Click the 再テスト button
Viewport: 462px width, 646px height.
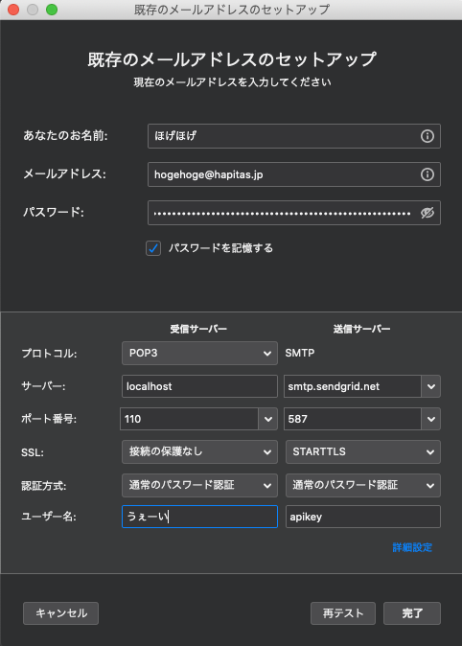click(x=343, y=613)
